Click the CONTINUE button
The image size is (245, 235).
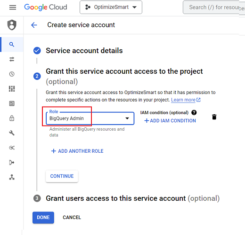pyautogui.click(x=62, y=176)
